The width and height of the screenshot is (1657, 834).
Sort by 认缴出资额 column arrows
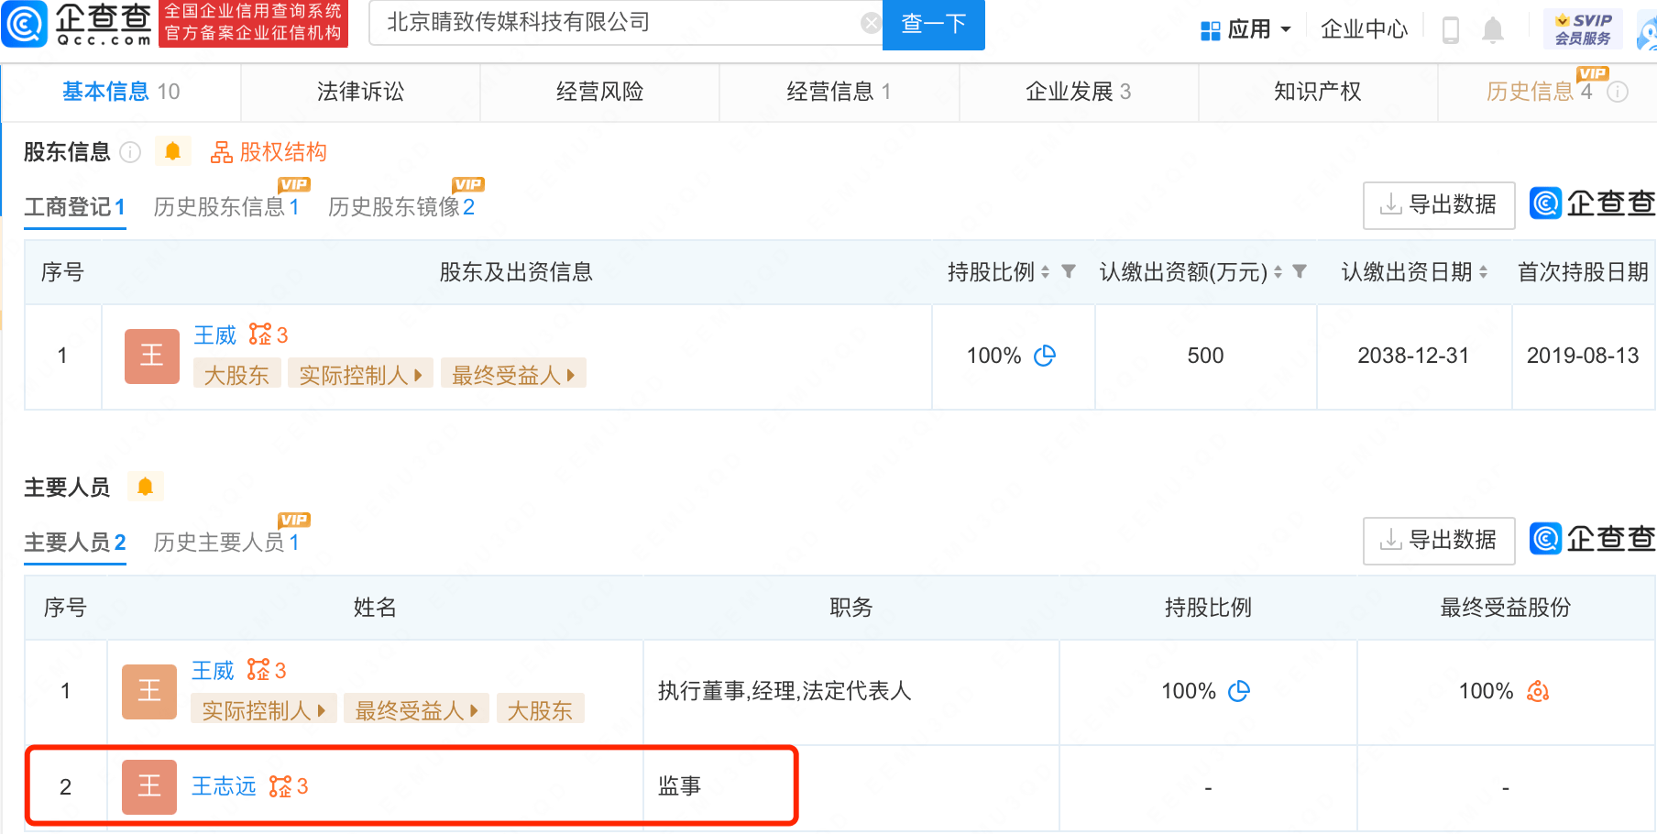(1278, 272)
